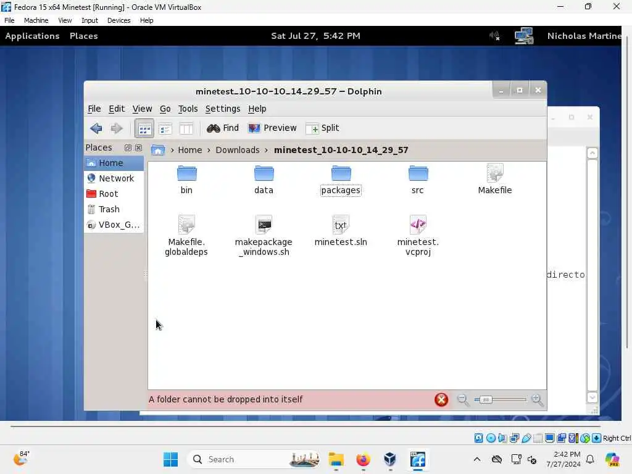Open GNOME Places menu
The height and width of the screenshot is (474, 632).
click(84, 36)
